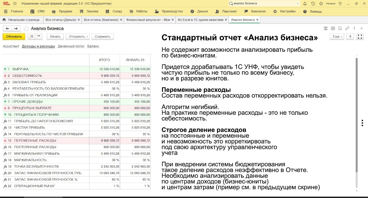
Task: Open the Деньги section
Action: pos(199,11)
